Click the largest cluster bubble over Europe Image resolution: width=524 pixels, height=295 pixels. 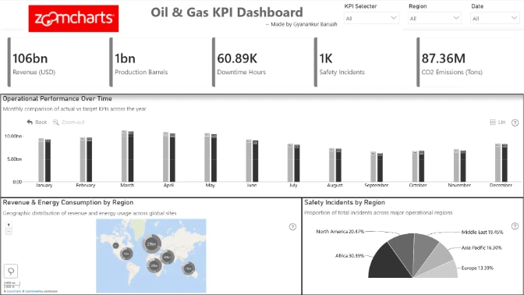[x=152, y=244]
